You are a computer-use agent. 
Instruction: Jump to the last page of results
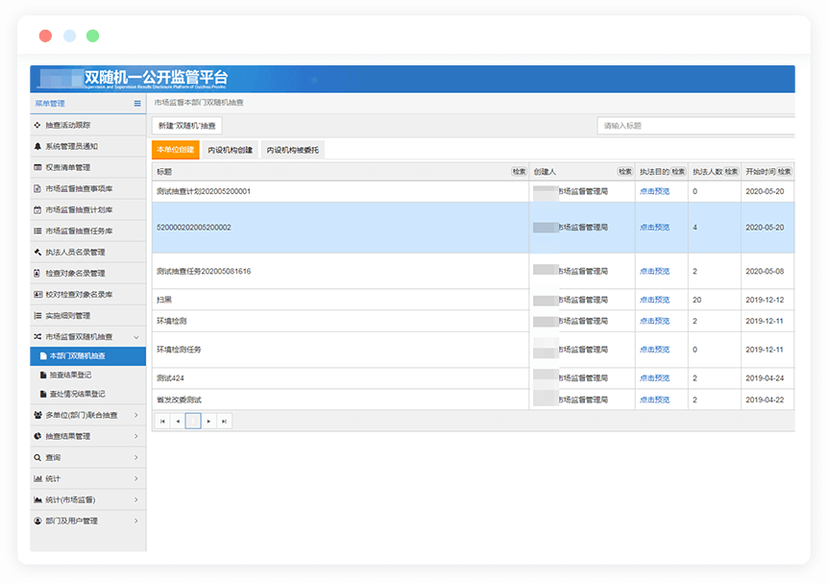click(x=224, y=421)
